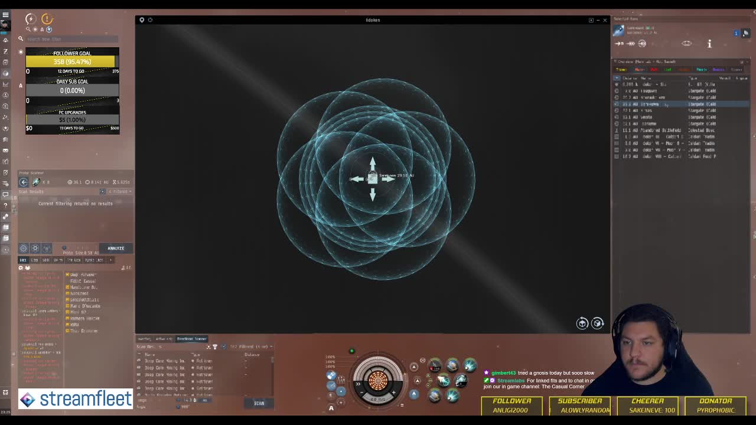Expand the top HUD arrow toggle button
This screenshot has width=756, height=425.
coord(414,367)
